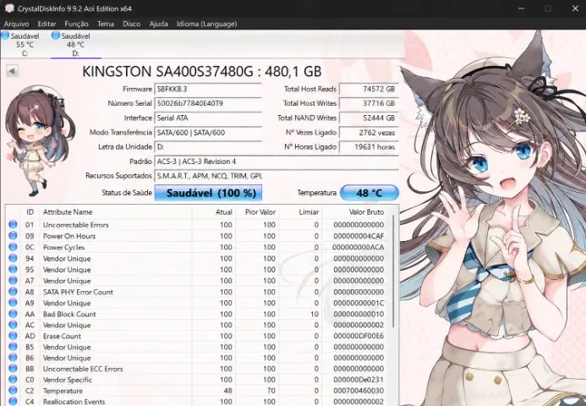Click status orb for Uncorrectable ECC Errors
Image resolution: width=586 pixels, height=406 pixels.
(x=13, y=368)
